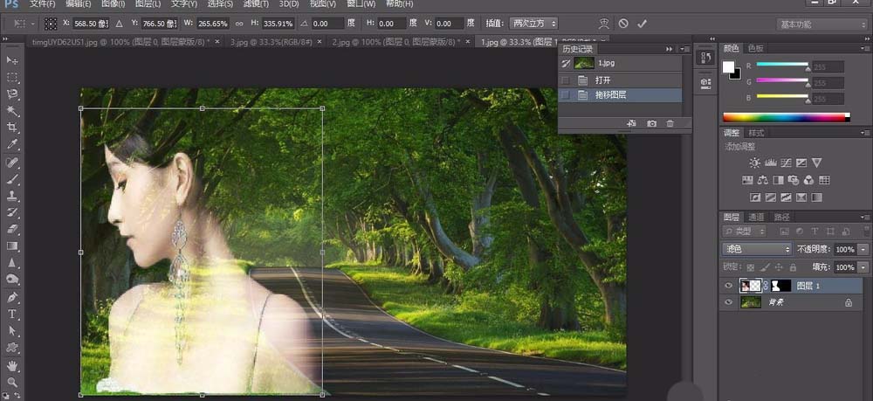
Task: Select the Eraser tool
Action: point(12,229)
